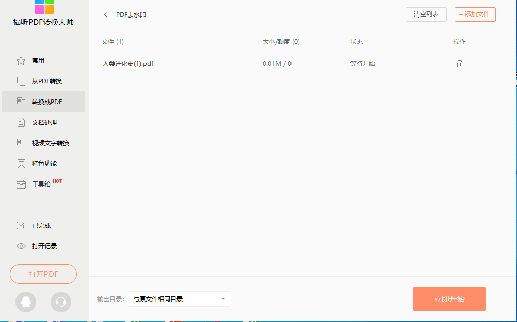The height and width of the screenshot is (322, 517).
Task: Click the 文件 (1) column header
Action: (x=112, y=42)
